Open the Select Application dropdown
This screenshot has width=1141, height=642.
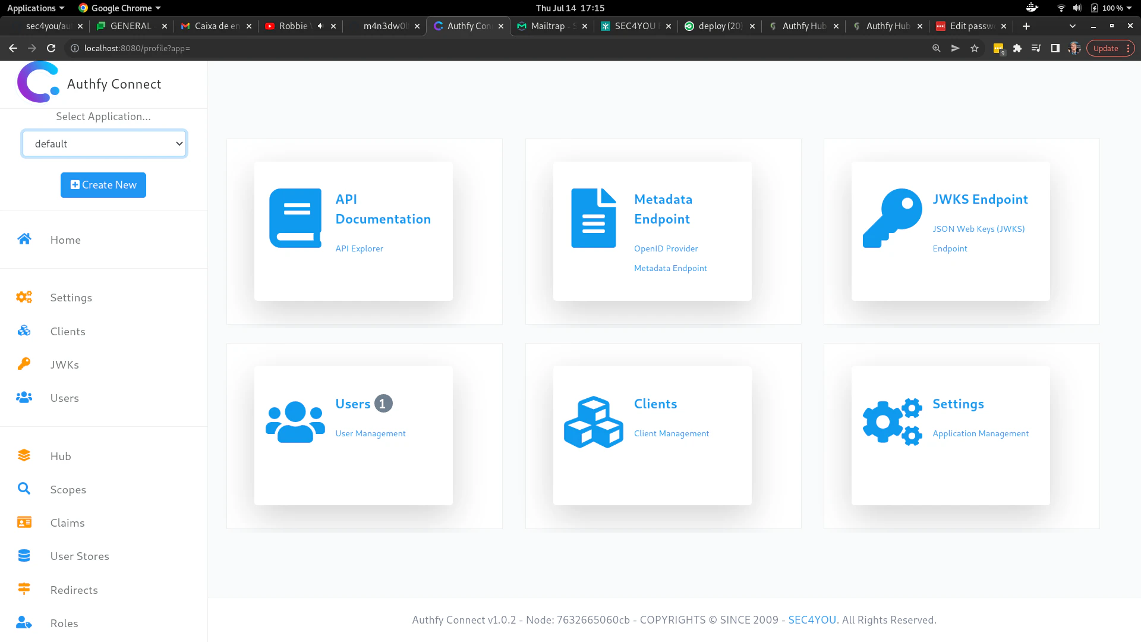104,143
